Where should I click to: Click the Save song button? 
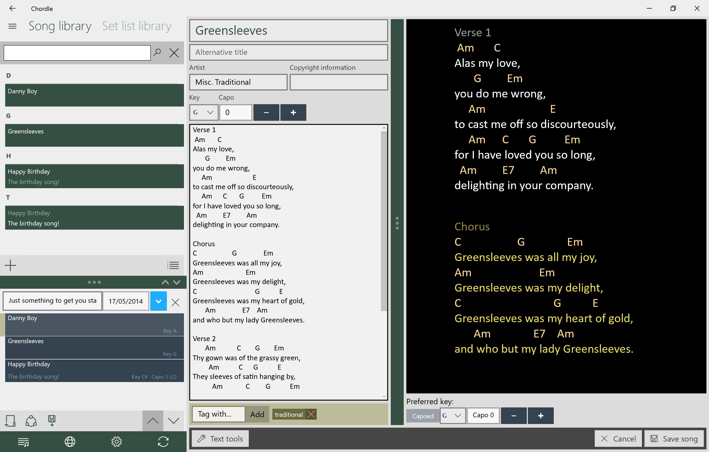click(x=674, y=439)
